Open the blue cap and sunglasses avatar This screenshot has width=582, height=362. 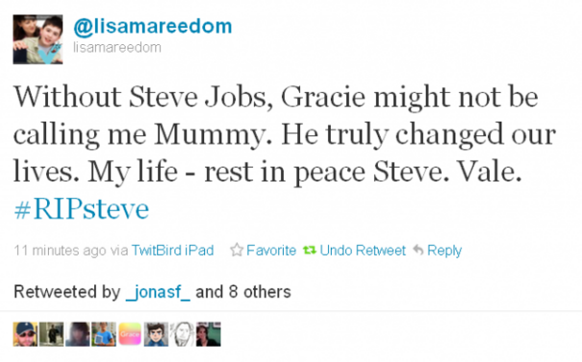[x=25, y=334]
